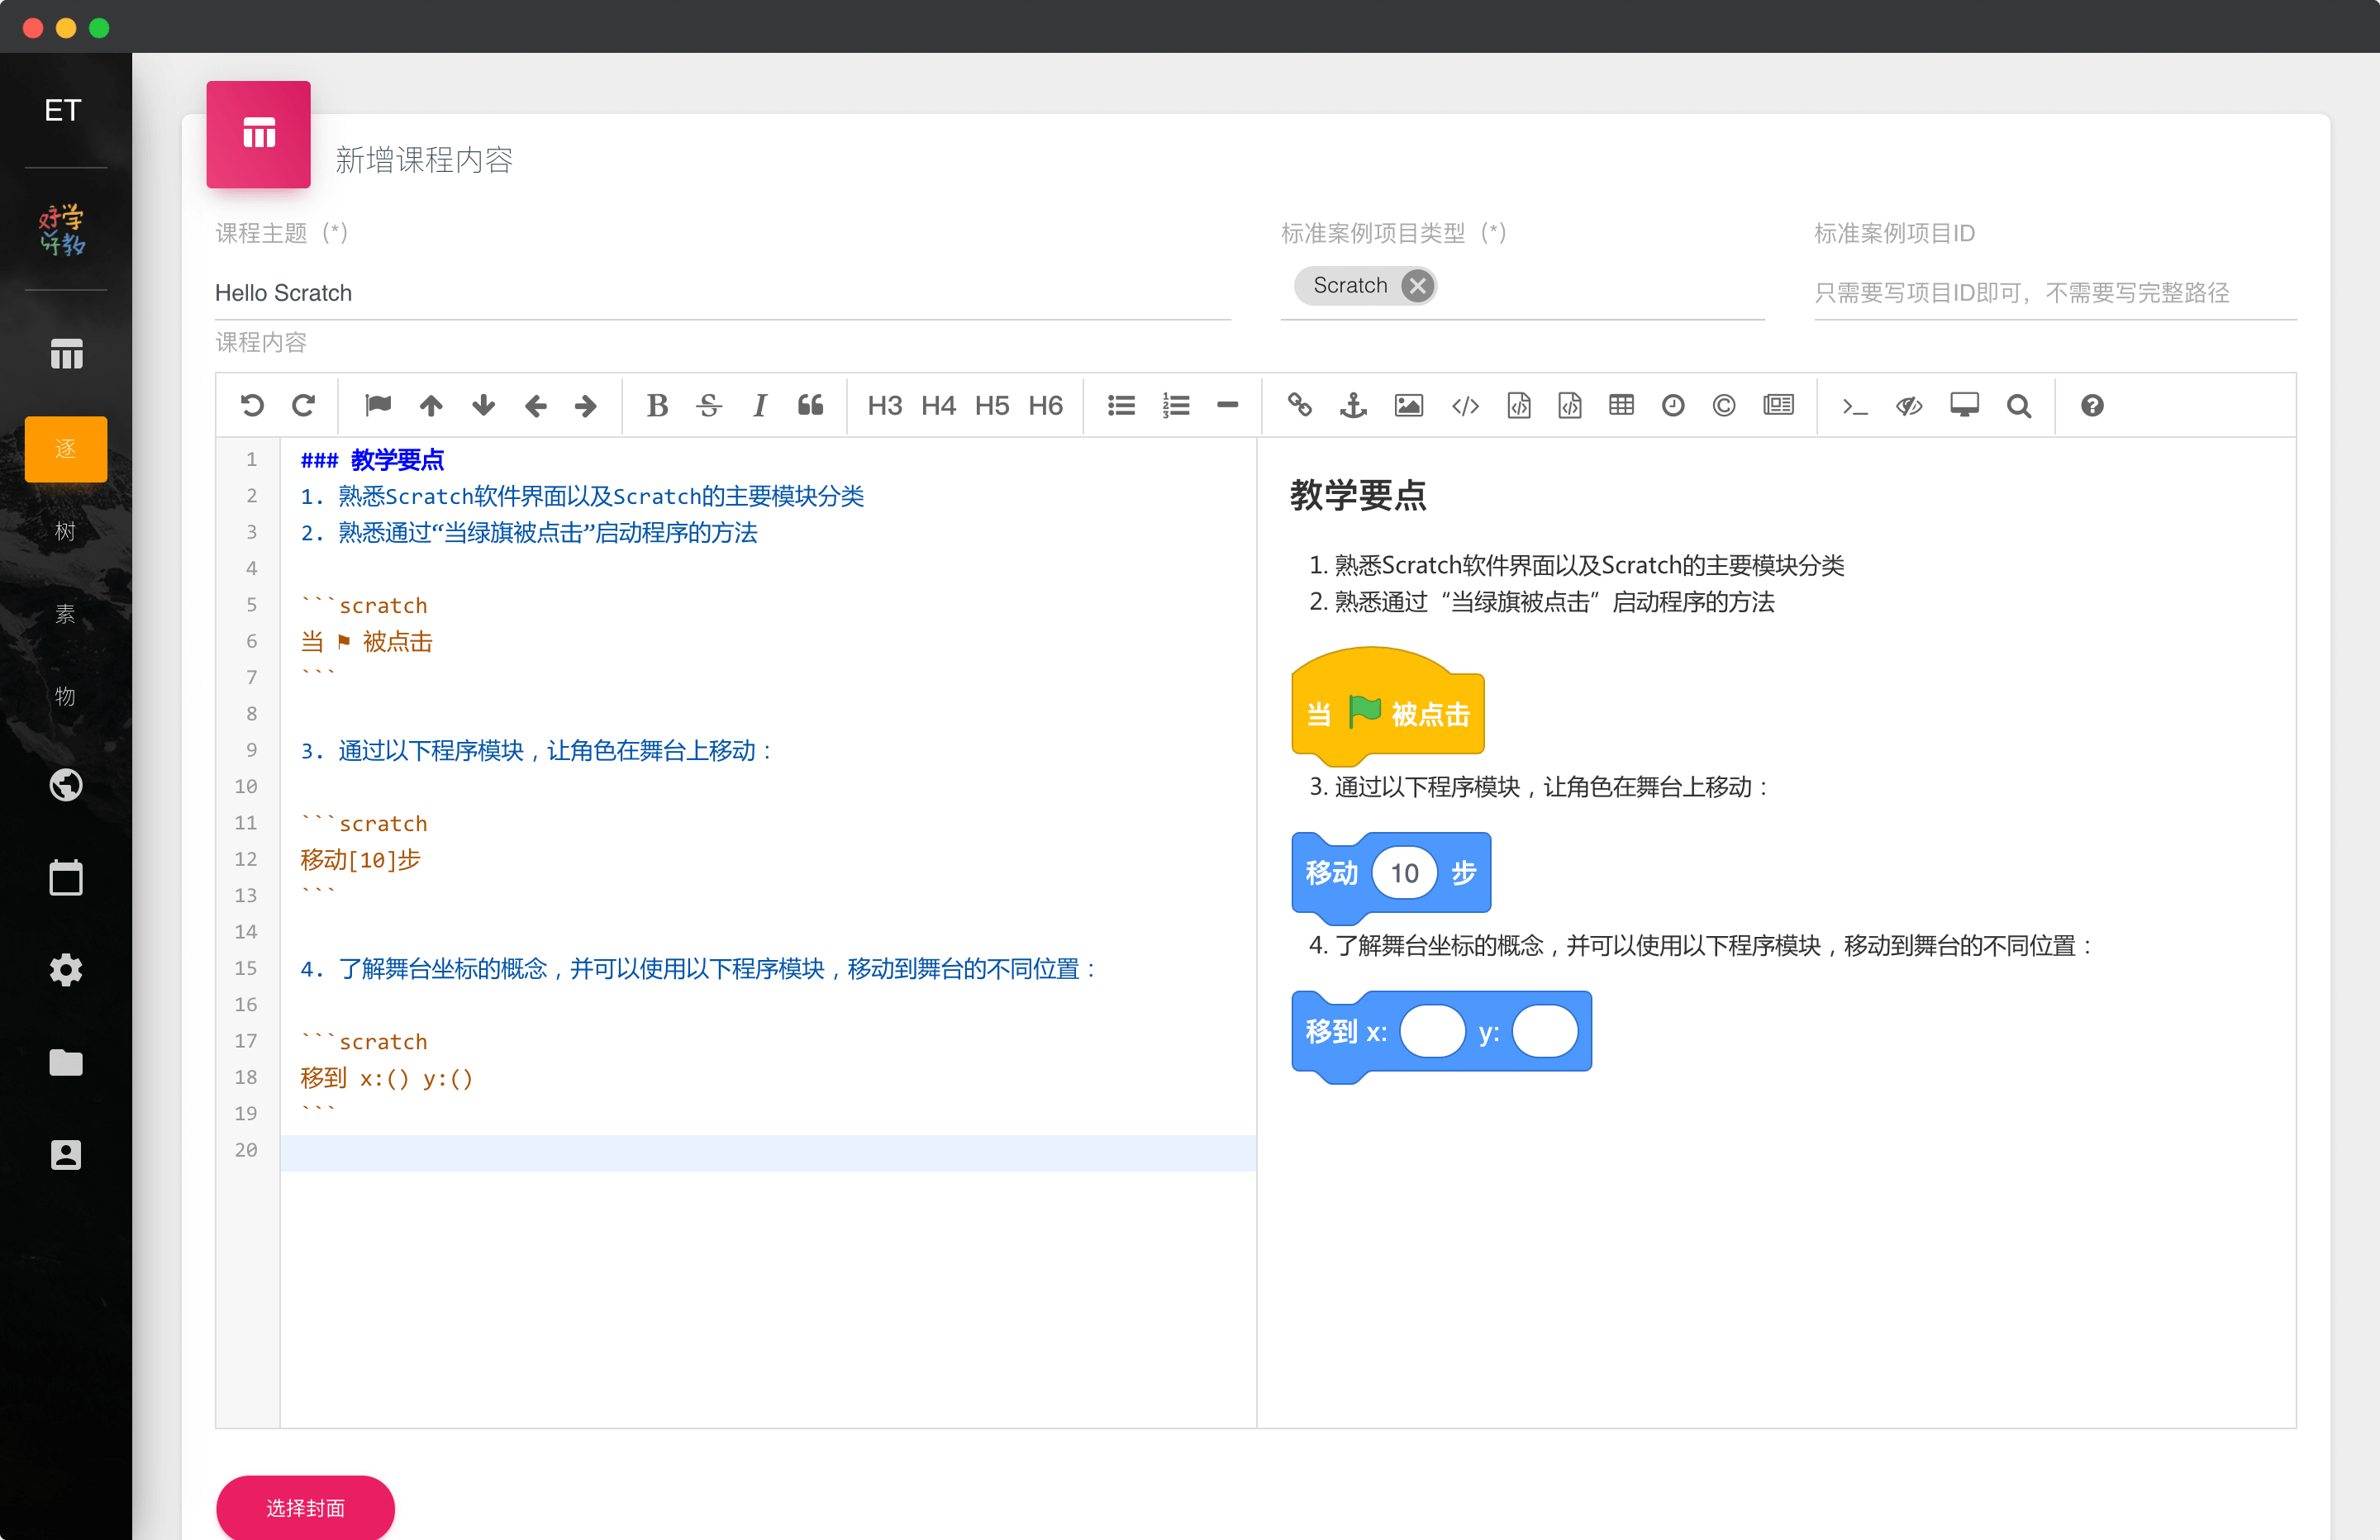2380x1540 pixels.
Task: Insert a block quote
Action: [x=810, y=405]
